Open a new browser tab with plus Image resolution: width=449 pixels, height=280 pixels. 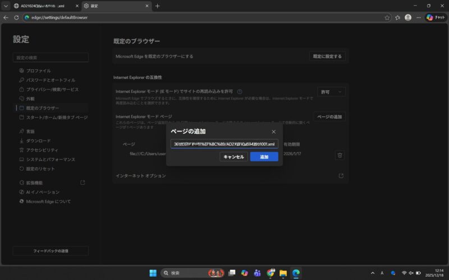[x=157, y=6]
